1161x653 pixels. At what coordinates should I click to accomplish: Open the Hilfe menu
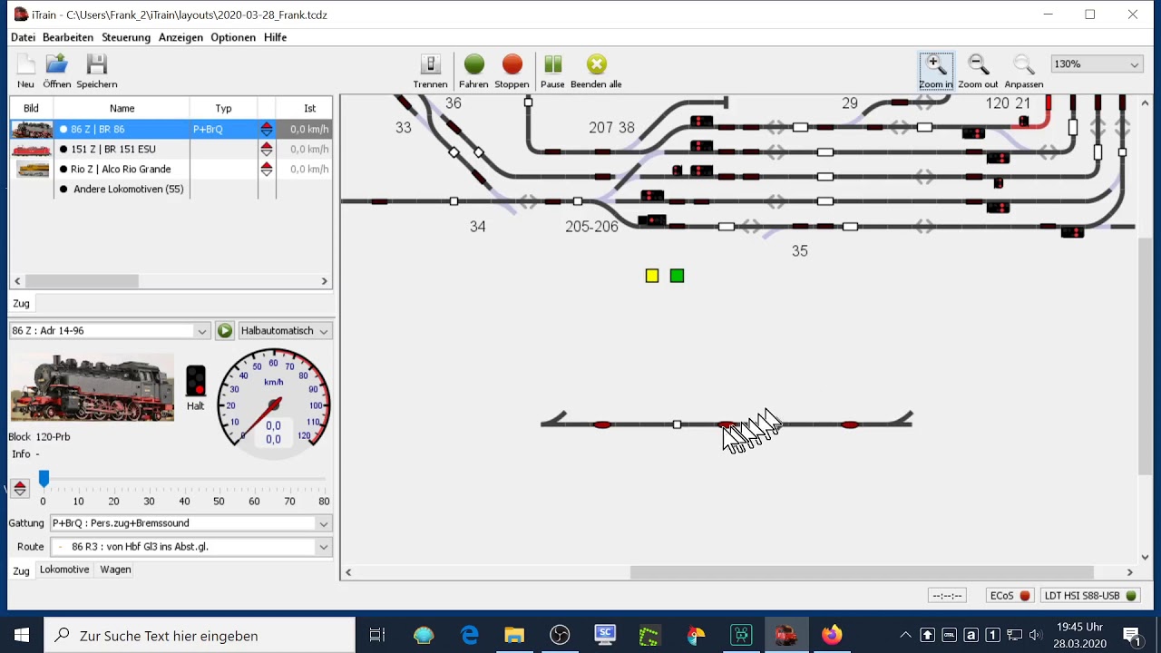pos(276,37)
